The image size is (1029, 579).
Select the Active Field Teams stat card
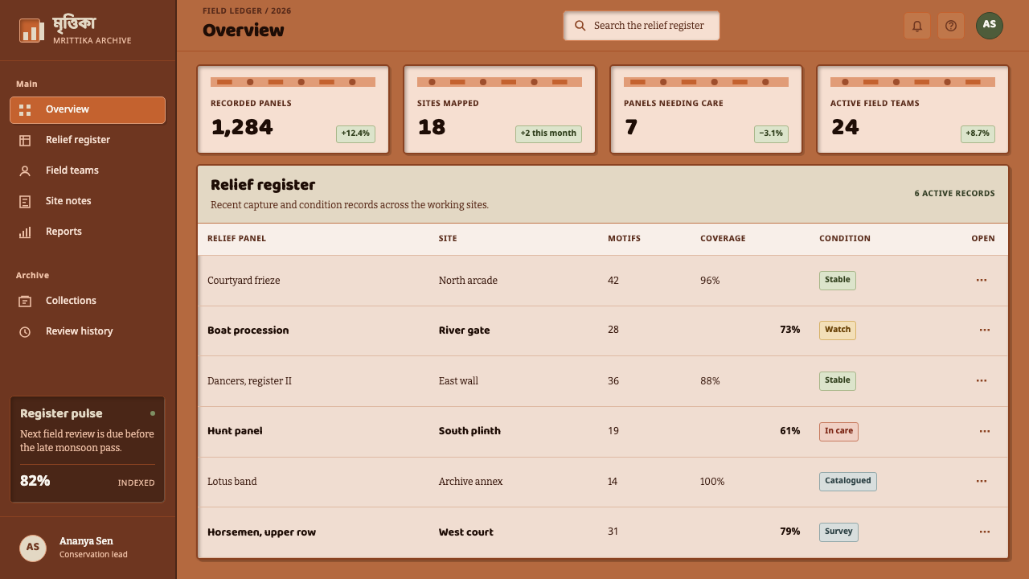click(x=913, y=109)
